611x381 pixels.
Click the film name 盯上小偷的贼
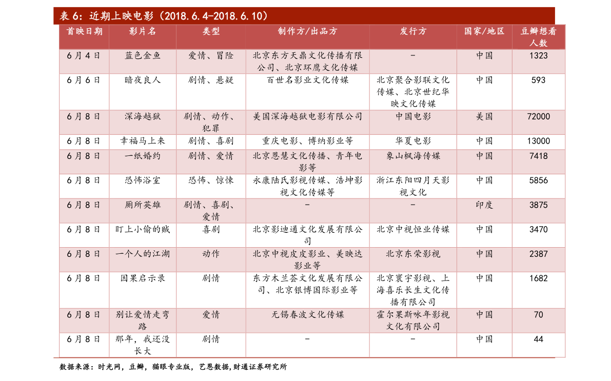pos(143,229)
